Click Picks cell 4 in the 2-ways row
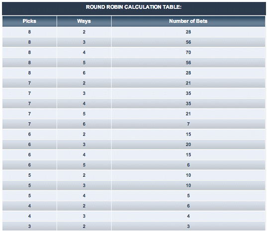 click(29, 206)
